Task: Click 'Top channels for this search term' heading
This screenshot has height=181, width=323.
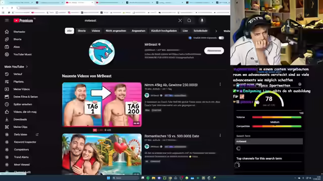Action: (259, 158)
